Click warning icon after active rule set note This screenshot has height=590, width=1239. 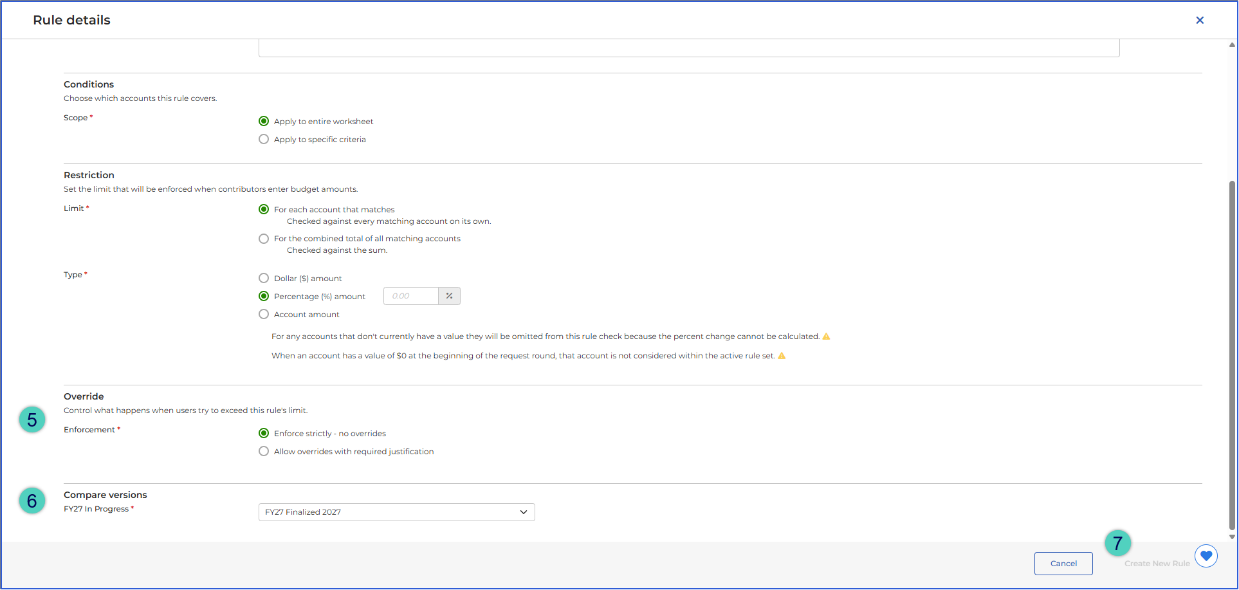click(782, 356)
